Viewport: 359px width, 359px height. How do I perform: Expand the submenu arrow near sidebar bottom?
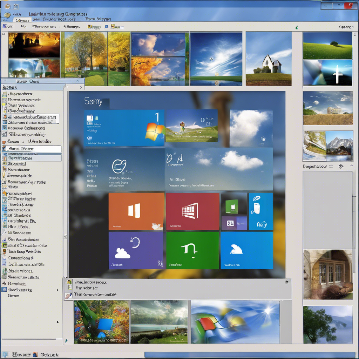(57, 290)
